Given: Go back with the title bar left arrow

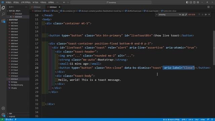Looking at the screenshot, I should [x=64, y=2].
